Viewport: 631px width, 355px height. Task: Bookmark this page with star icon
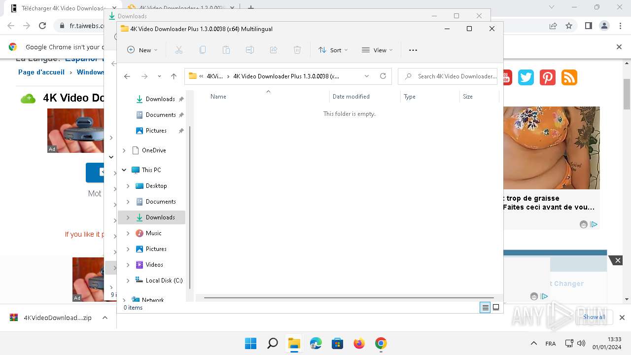pos(569,26)
